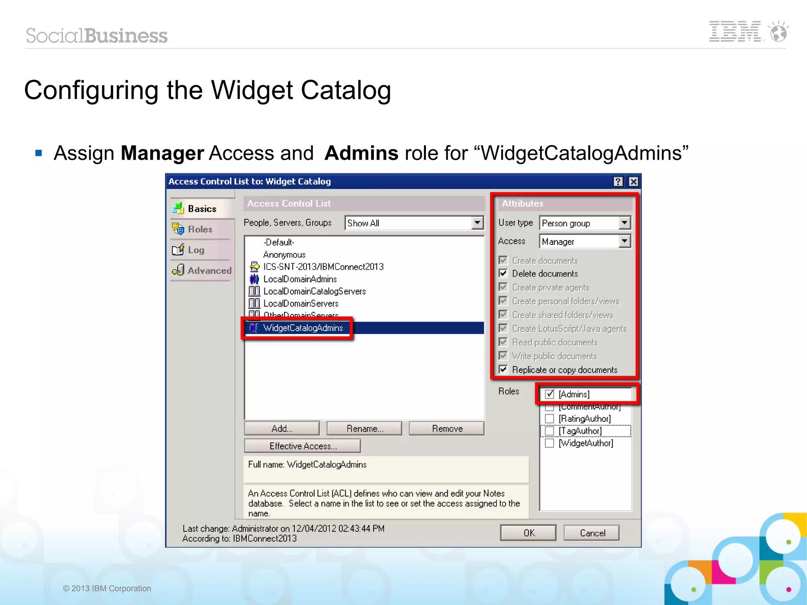Click the LocalDomainCatalogServers icon
This screenshot has height=605, width=807.
[255, 291]
